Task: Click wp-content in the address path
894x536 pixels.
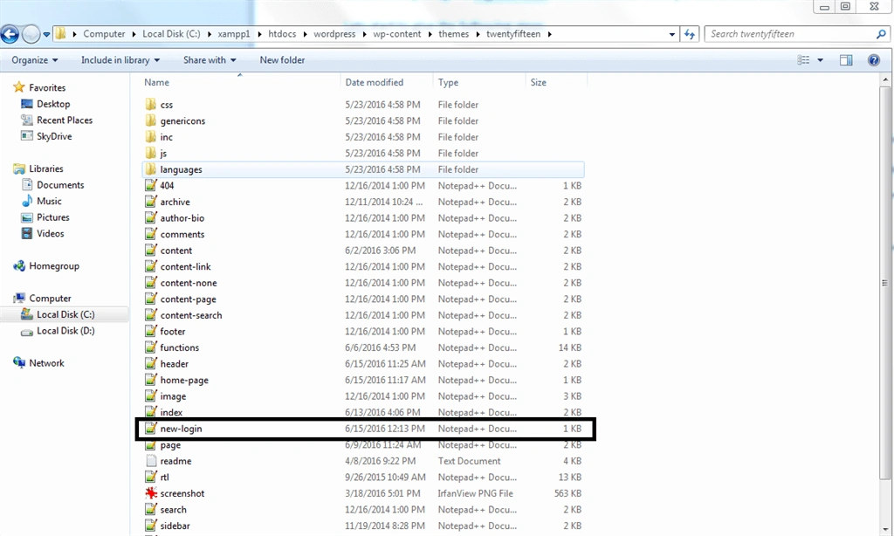Action: (x=397, y=34)
